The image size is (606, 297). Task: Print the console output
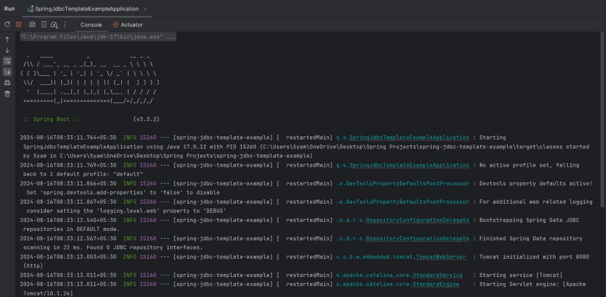coord(7,83)
